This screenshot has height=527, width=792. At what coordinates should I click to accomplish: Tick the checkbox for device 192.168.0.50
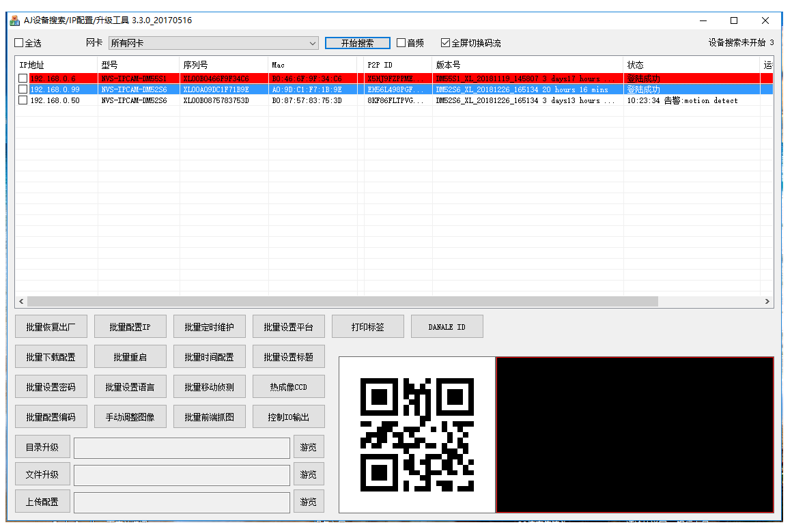point(23,100)
